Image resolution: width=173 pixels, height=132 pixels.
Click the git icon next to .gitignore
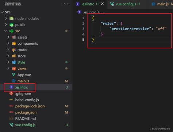click(11, 93)
